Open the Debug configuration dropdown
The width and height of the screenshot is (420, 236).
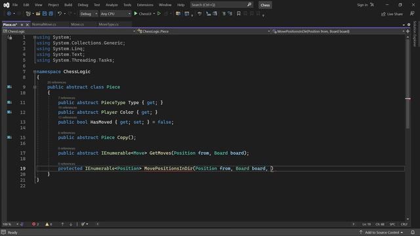tap(89, 14)
